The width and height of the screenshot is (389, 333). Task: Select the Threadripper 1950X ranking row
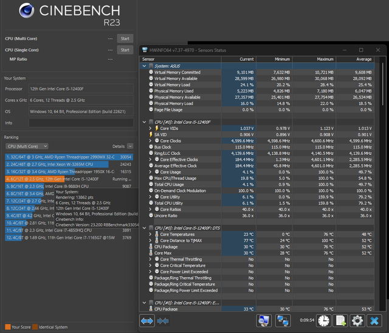pyautogui.click(x=69, y=171)
